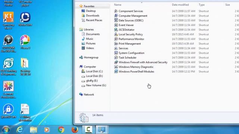Select the Lexmark Productivity desktop icon
Screen dimensions: 239x134
click(8, 86)
